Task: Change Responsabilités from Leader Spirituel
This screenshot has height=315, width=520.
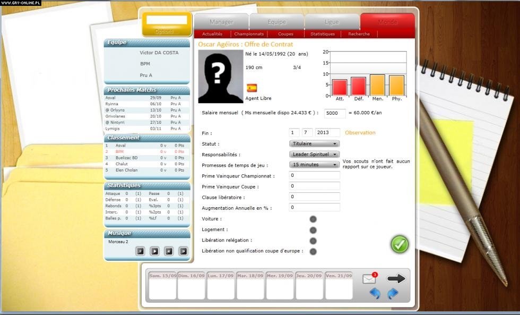Action: tap(314, 154)
